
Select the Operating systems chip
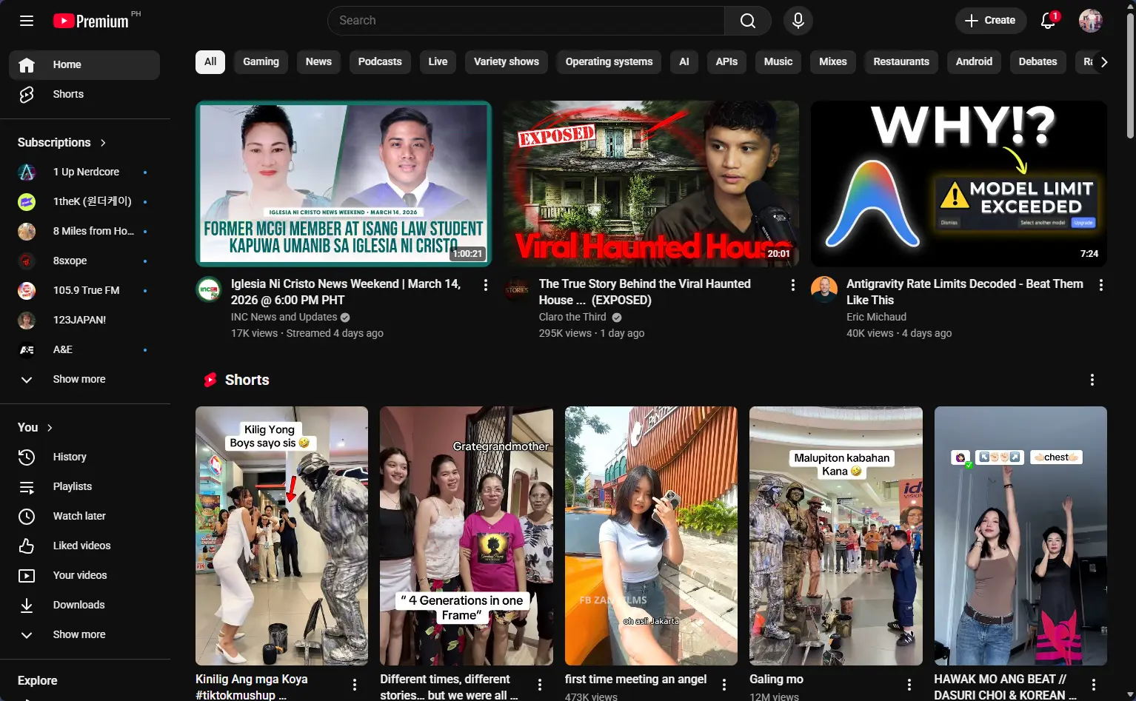pyautogui.click(x=609, y=61)
